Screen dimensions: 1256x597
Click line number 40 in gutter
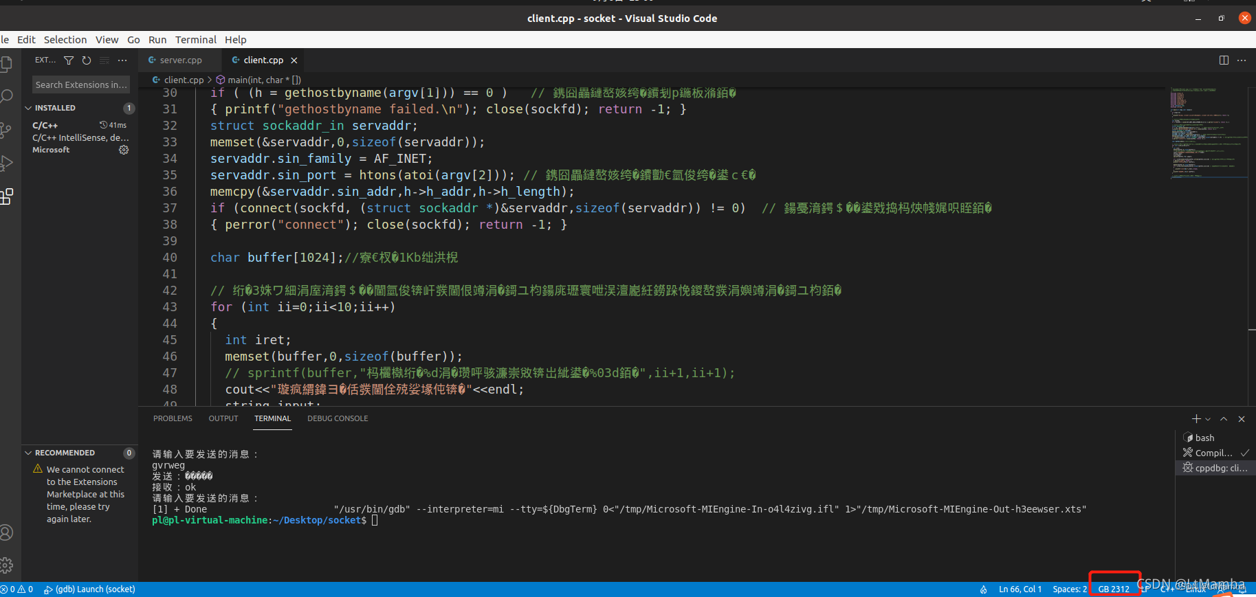(x=170, y=258)
